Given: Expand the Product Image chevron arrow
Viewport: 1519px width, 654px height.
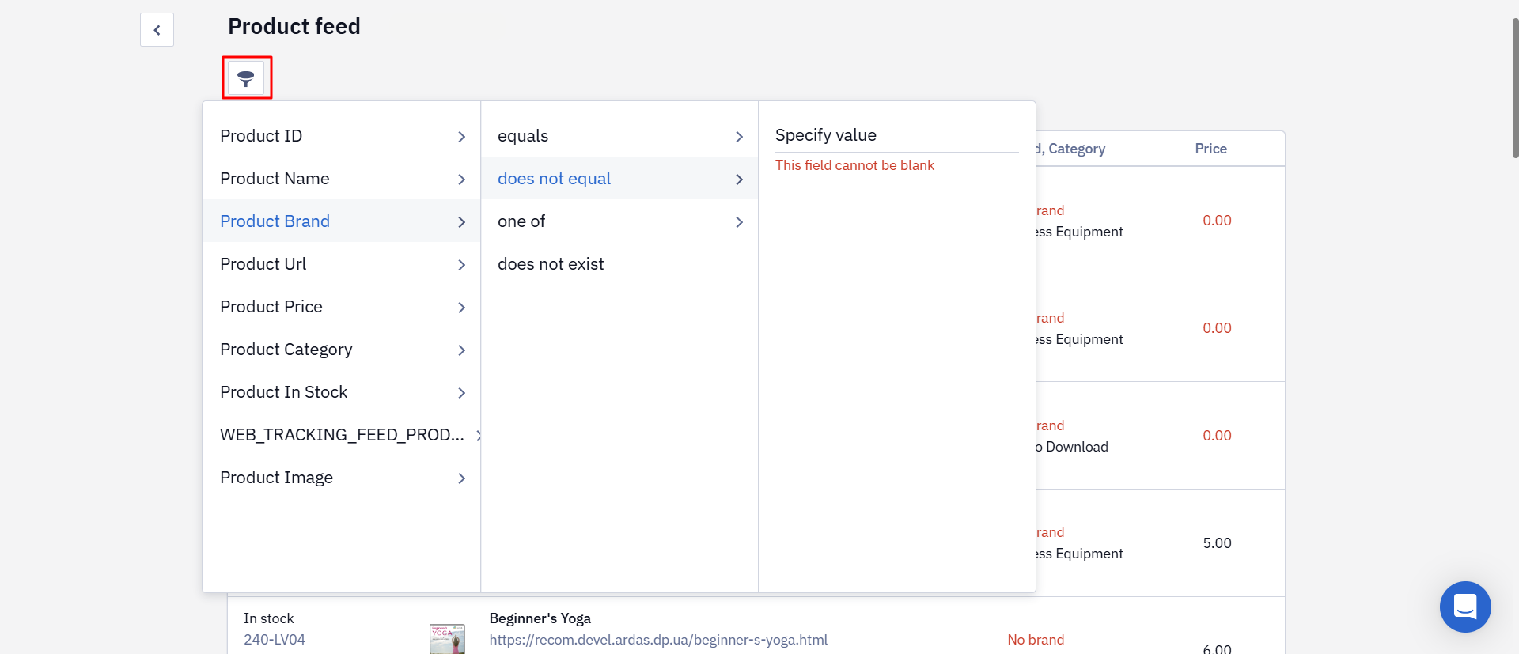Looking at the screenshot, I should 461,478.
